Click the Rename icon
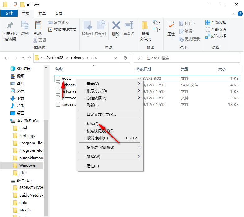The height and width of the screenshot is (217, 244). click(x=129, y=25)
